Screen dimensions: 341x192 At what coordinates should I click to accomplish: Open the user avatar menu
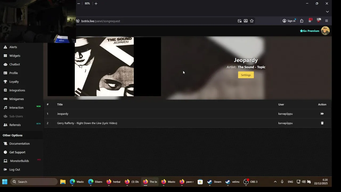point(325,31)
